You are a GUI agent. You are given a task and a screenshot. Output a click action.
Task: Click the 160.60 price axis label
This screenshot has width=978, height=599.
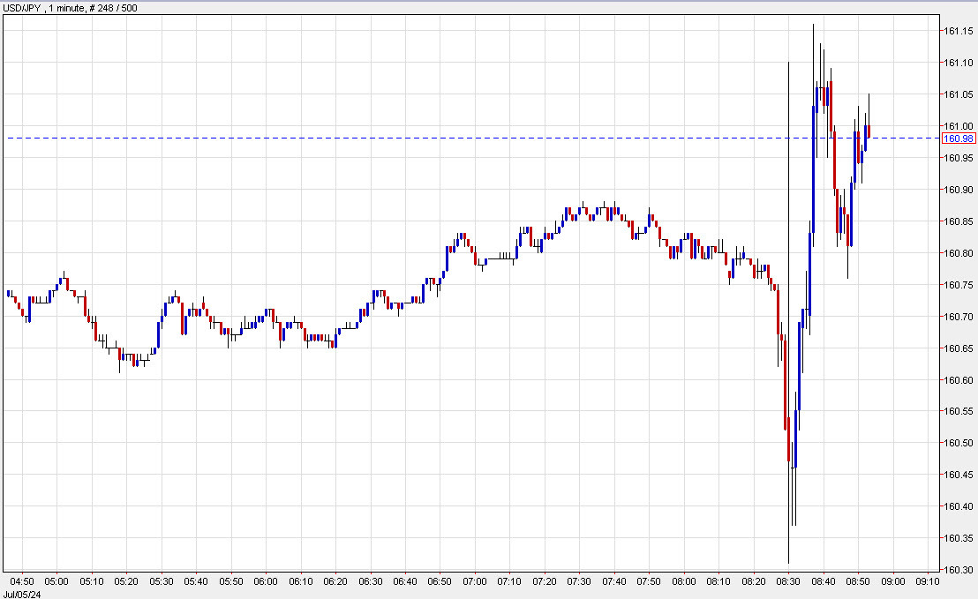point(958,380)
